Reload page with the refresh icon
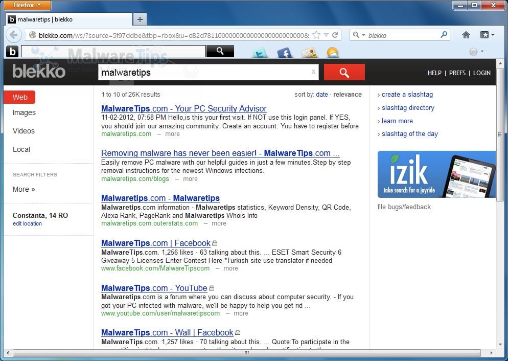This screenshot has height=361, width=508. point(335,35)
